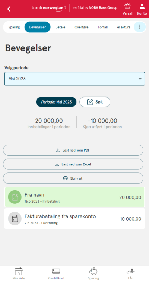
Task: Open Konto profile icon
Action: click(142, 7)
